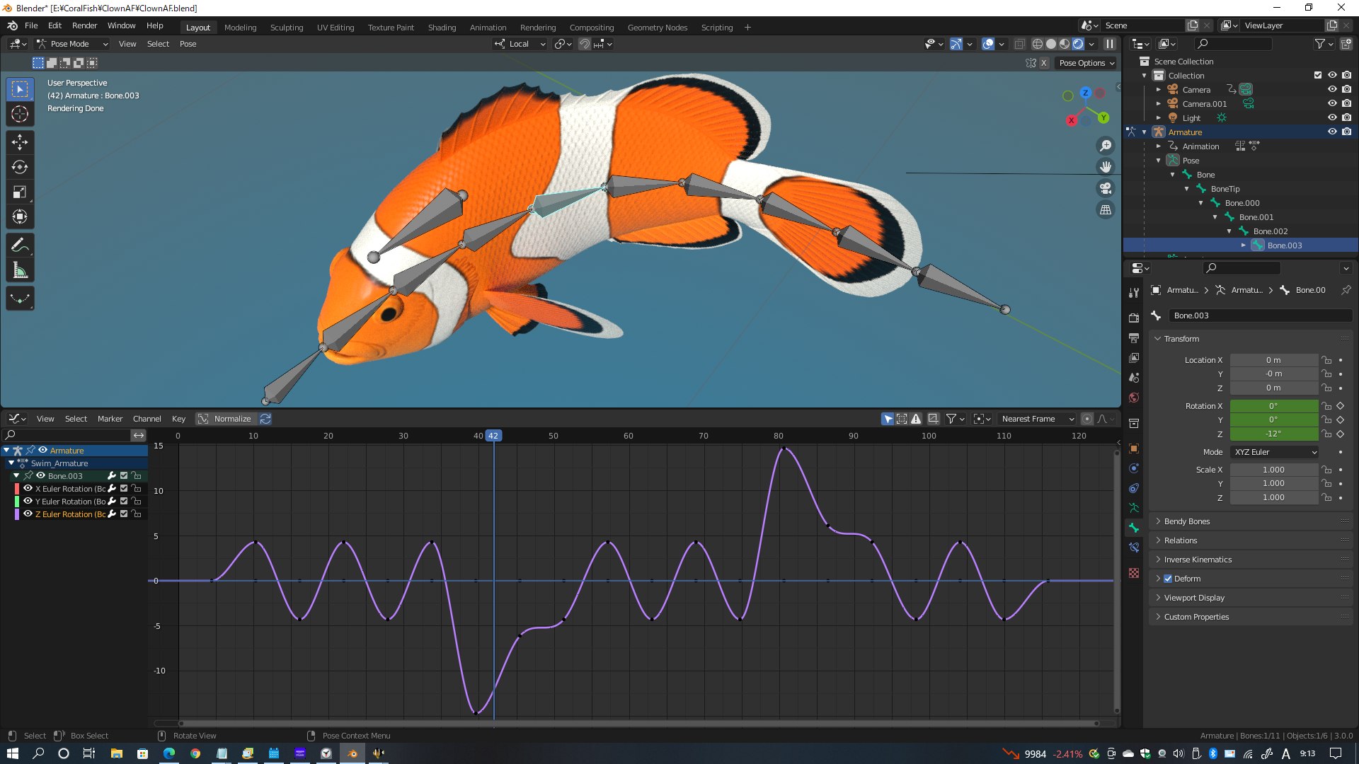Open the Scene properties tab
Image resolution: width=1359 pixels, height=764 pixels.
point(1133,378)
